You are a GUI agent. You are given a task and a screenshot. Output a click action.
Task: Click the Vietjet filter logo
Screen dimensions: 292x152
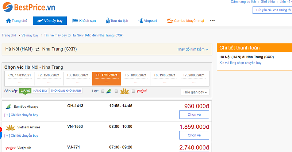(x=142, y=91)
